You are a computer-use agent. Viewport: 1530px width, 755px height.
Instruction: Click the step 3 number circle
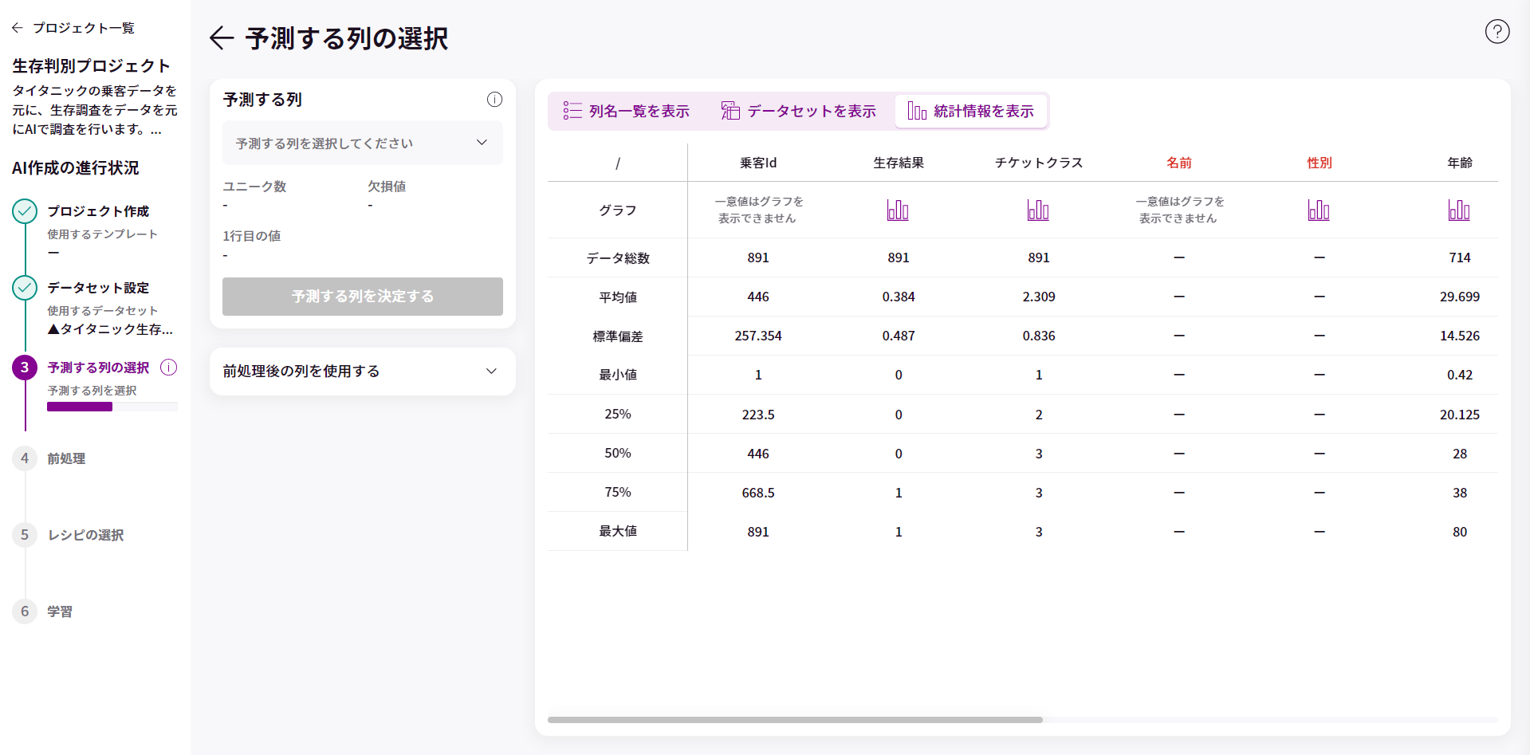coord(25,368)
